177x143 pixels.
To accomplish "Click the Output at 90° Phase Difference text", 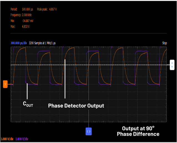I will 138,131.
